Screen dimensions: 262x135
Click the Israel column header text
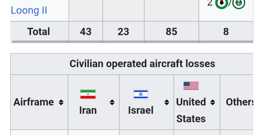[x=141, y=110]
